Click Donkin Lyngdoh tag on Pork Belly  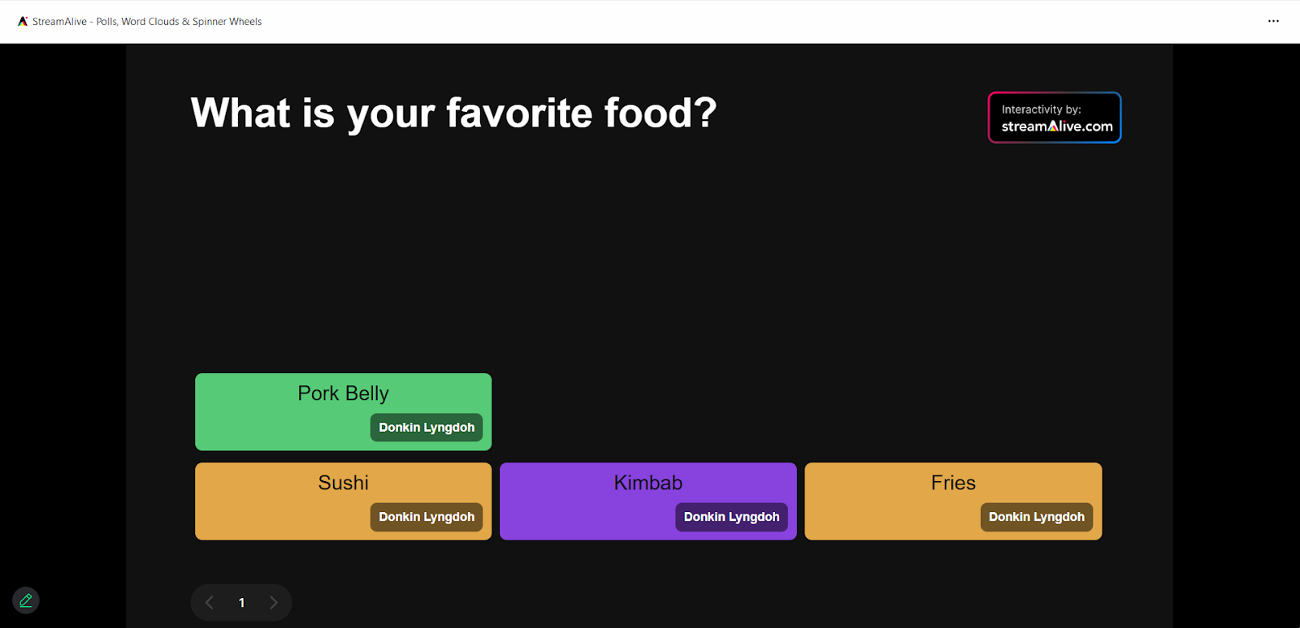pos(427,428)
